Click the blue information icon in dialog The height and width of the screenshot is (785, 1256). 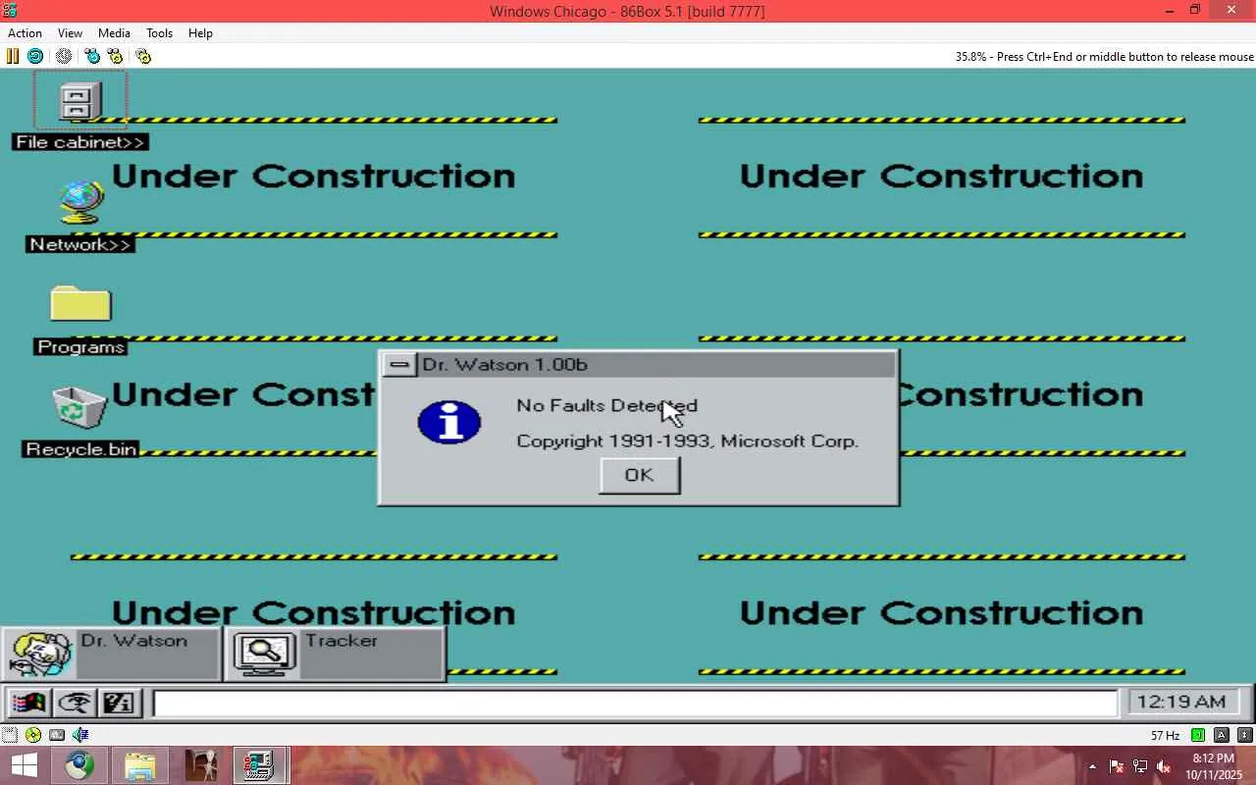pos(448,422)
